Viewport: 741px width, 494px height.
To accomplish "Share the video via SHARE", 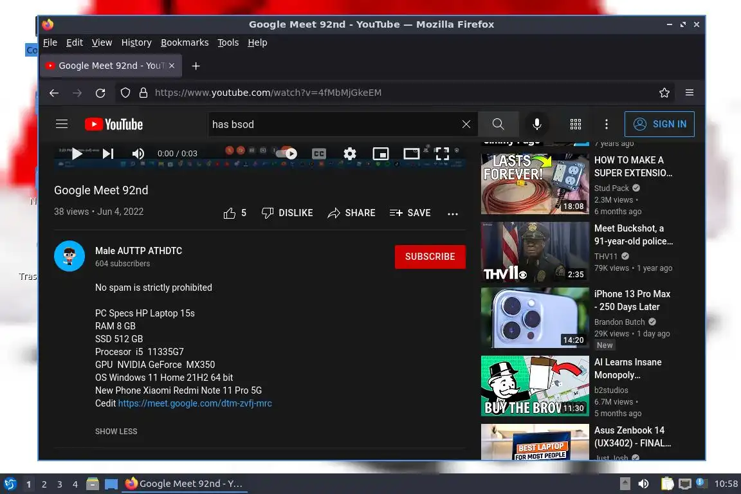I will pyautogui.click(x=352, y=213).
